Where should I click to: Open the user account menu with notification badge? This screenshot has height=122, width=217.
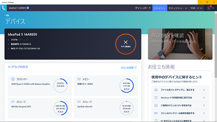(x=210, y=8)
